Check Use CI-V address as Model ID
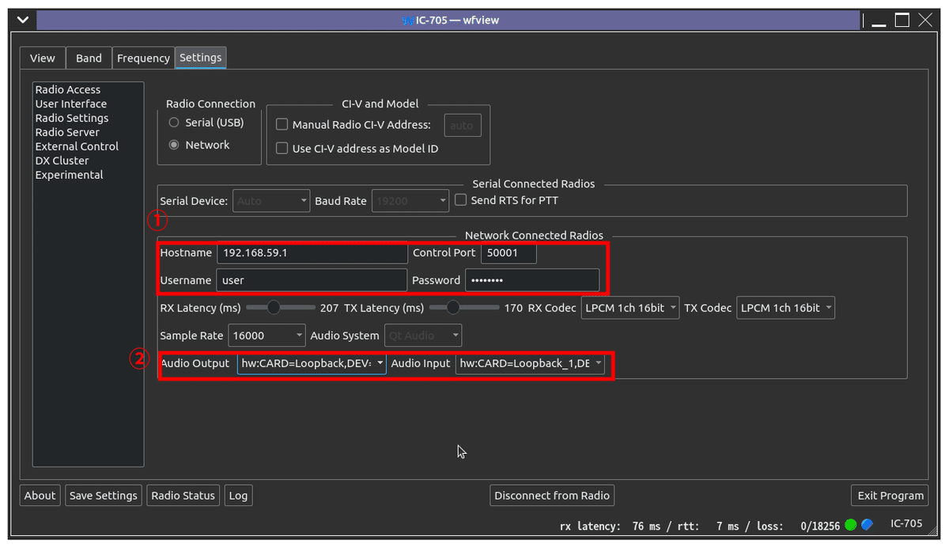This screenshot has width=949, height=548. 282,148
